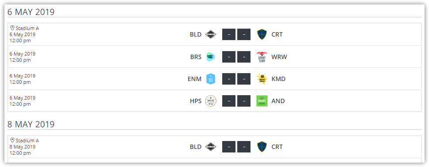Click the 8 May BLD team logo

pyautogui.click(x=211, y=147)
